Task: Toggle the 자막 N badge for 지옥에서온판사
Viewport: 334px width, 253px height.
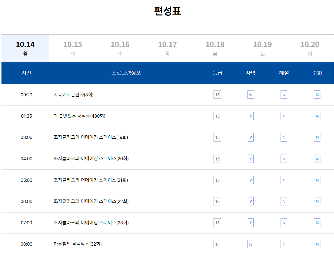Action: [250, 95]
